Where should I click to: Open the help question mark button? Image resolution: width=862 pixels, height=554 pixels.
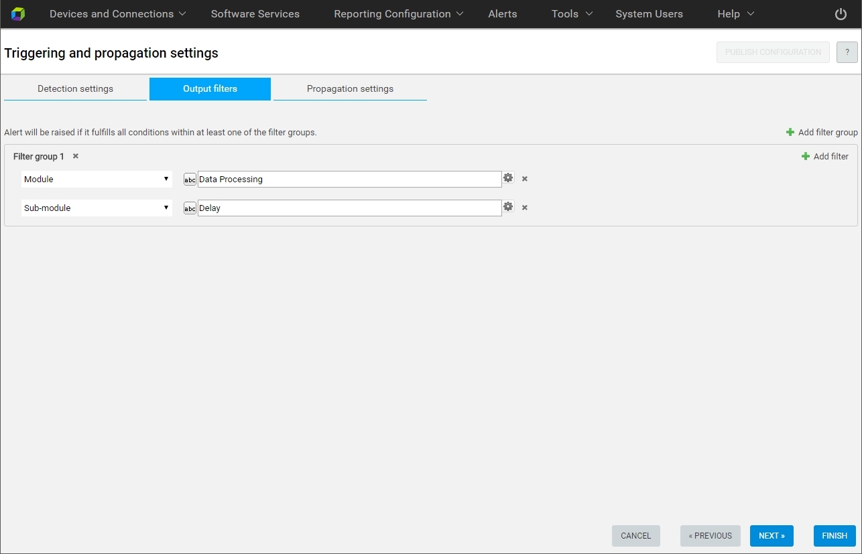[x=847, y=52]
